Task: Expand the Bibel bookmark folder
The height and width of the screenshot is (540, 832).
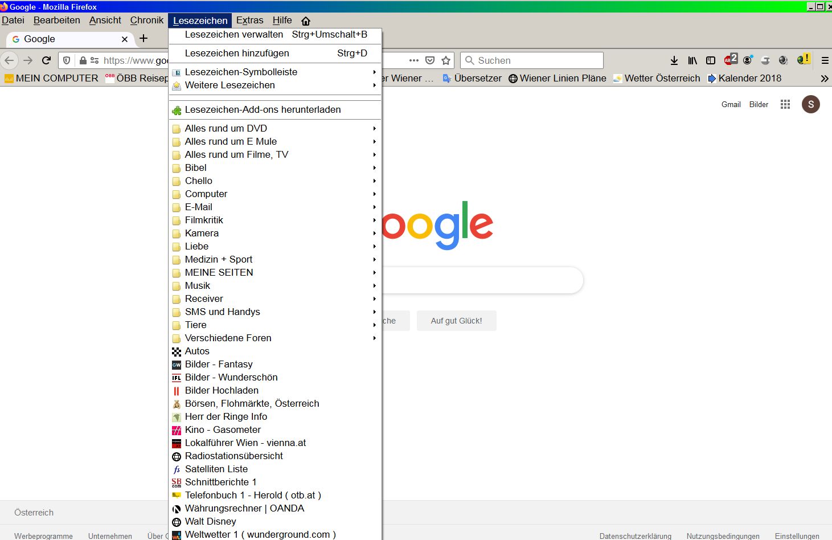Action: point(276,168)
